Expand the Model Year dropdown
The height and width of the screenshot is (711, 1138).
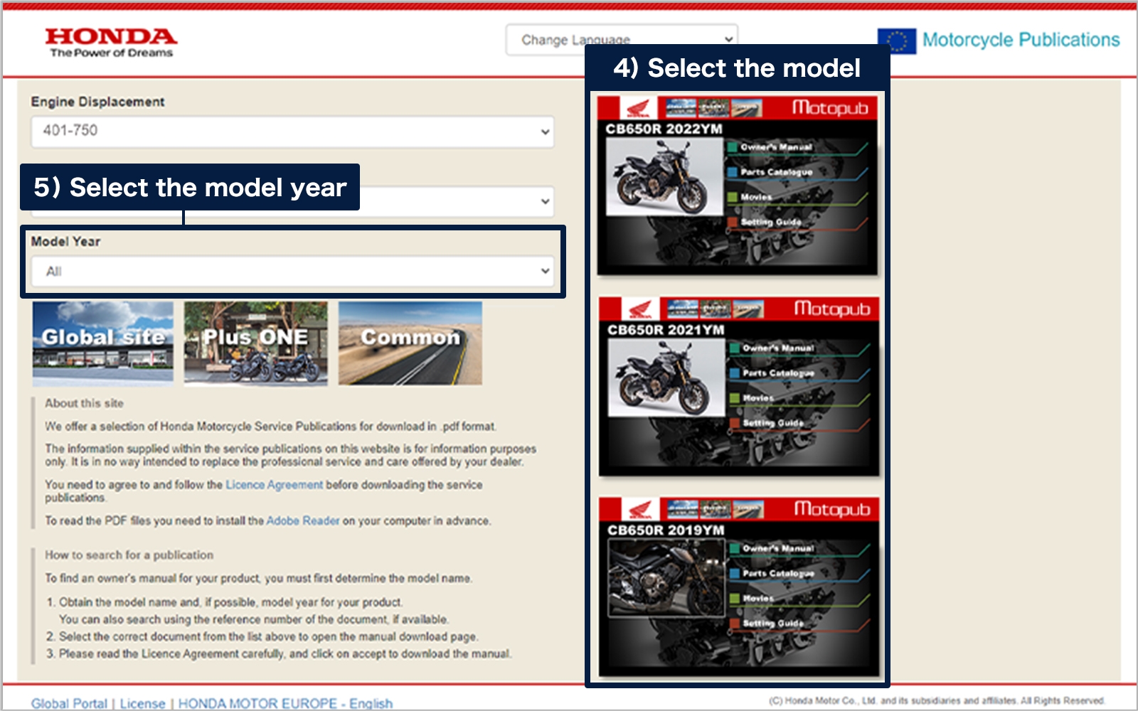[x=292, y=271]
